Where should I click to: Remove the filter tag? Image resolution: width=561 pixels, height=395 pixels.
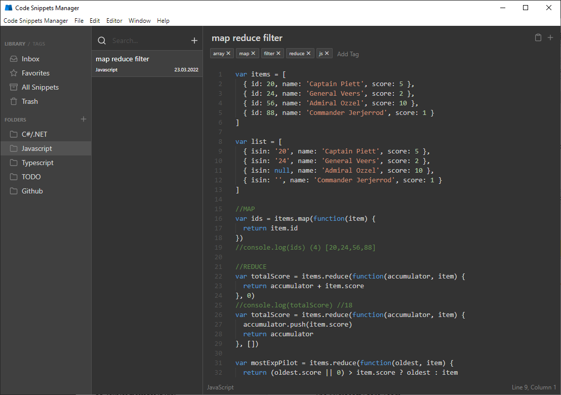pyautogui.click(x=278, y=53)
